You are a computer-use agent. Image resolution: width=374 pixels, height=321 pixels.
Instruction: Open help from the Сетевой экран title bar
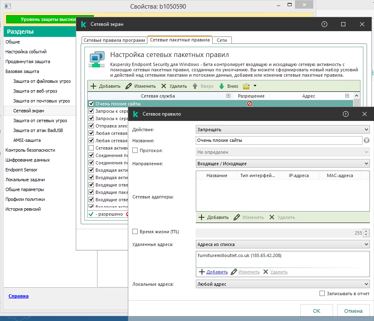click(324, 24)
